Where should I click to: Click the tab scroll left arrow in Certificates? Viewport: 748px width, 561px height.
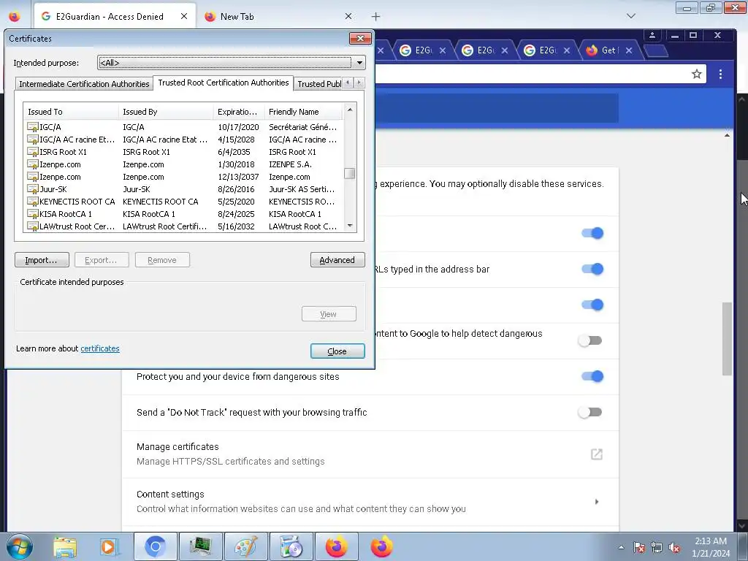click(348, 83)
